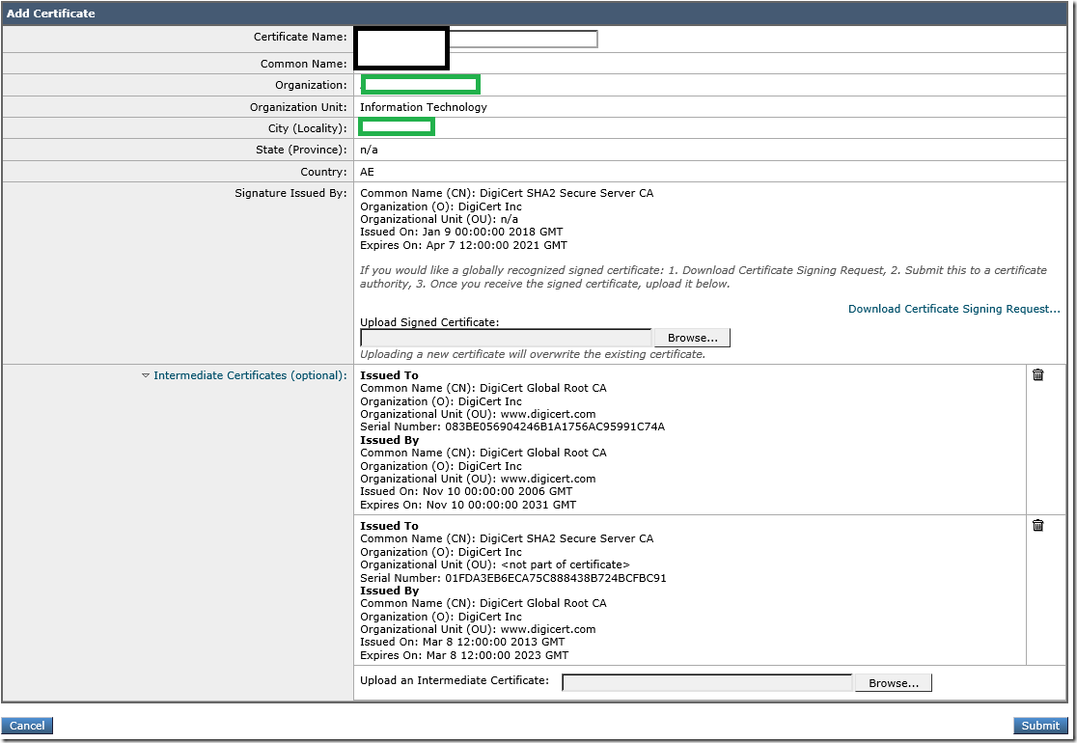
Task: Select the Information Technology organization unit text
Action: tap(423, 106)
